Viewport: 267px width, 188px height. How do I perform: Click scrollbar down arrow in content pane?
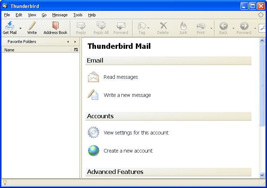[x=262, y=175]
